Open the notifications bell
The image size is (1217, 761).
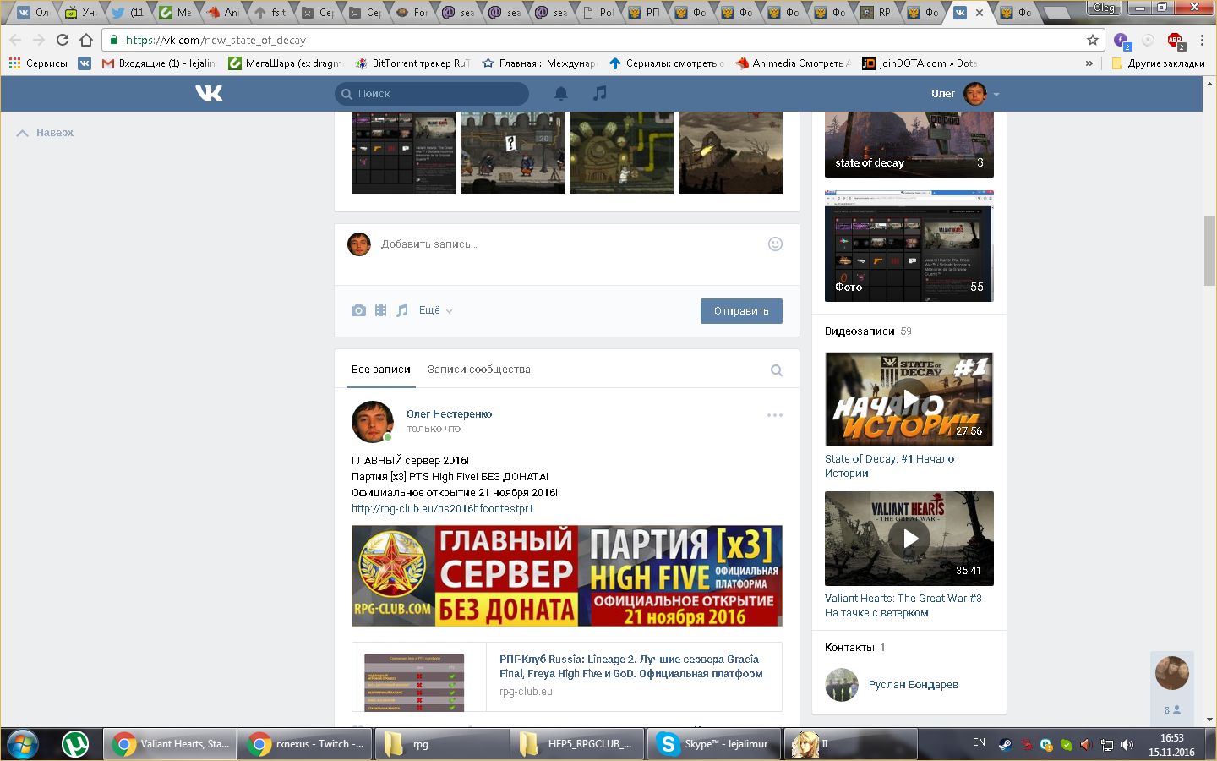coord(561,93)
